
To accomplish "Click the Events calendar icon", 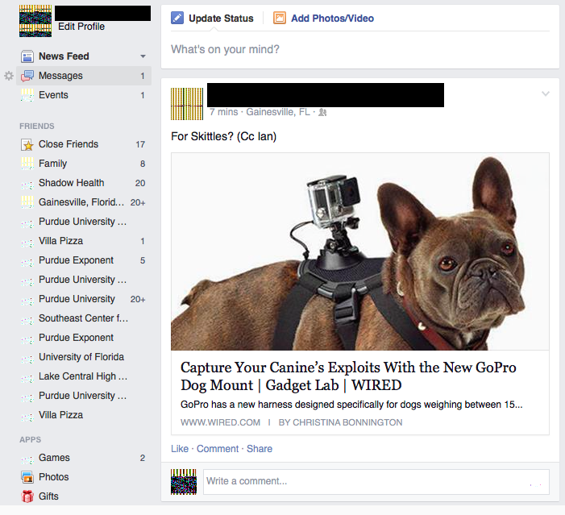I will pyautogui.click(x=27, y=95).
